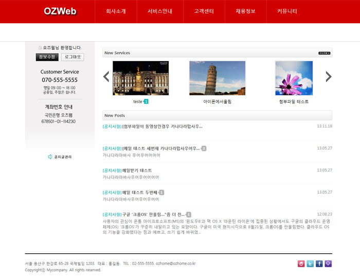
Task: Click the 로그아웃 button
Action: click(73, 57)
